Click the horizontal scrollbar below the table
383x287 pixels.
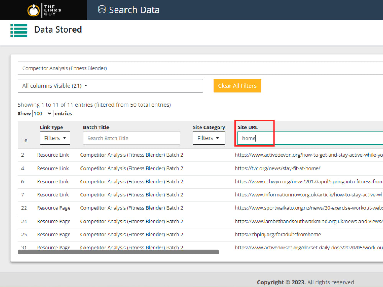118,252
